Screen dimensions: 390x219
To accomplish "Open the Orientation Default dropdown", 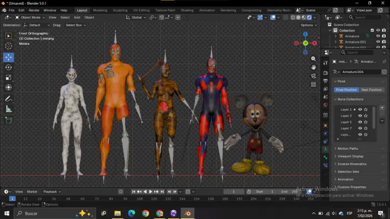I will [37, 25].
